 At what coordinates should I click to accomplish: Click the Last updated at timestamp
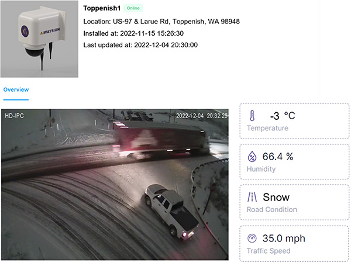[x=140, y=46]
